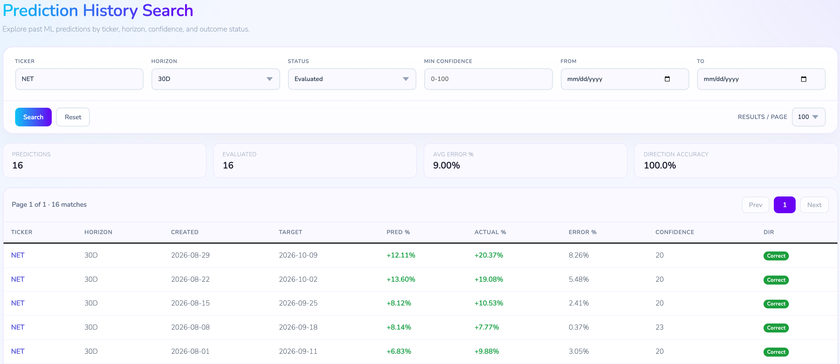Screen dimensions: 840x364
Task: Click the Prediction History Search heading
Action: point(98,10)
